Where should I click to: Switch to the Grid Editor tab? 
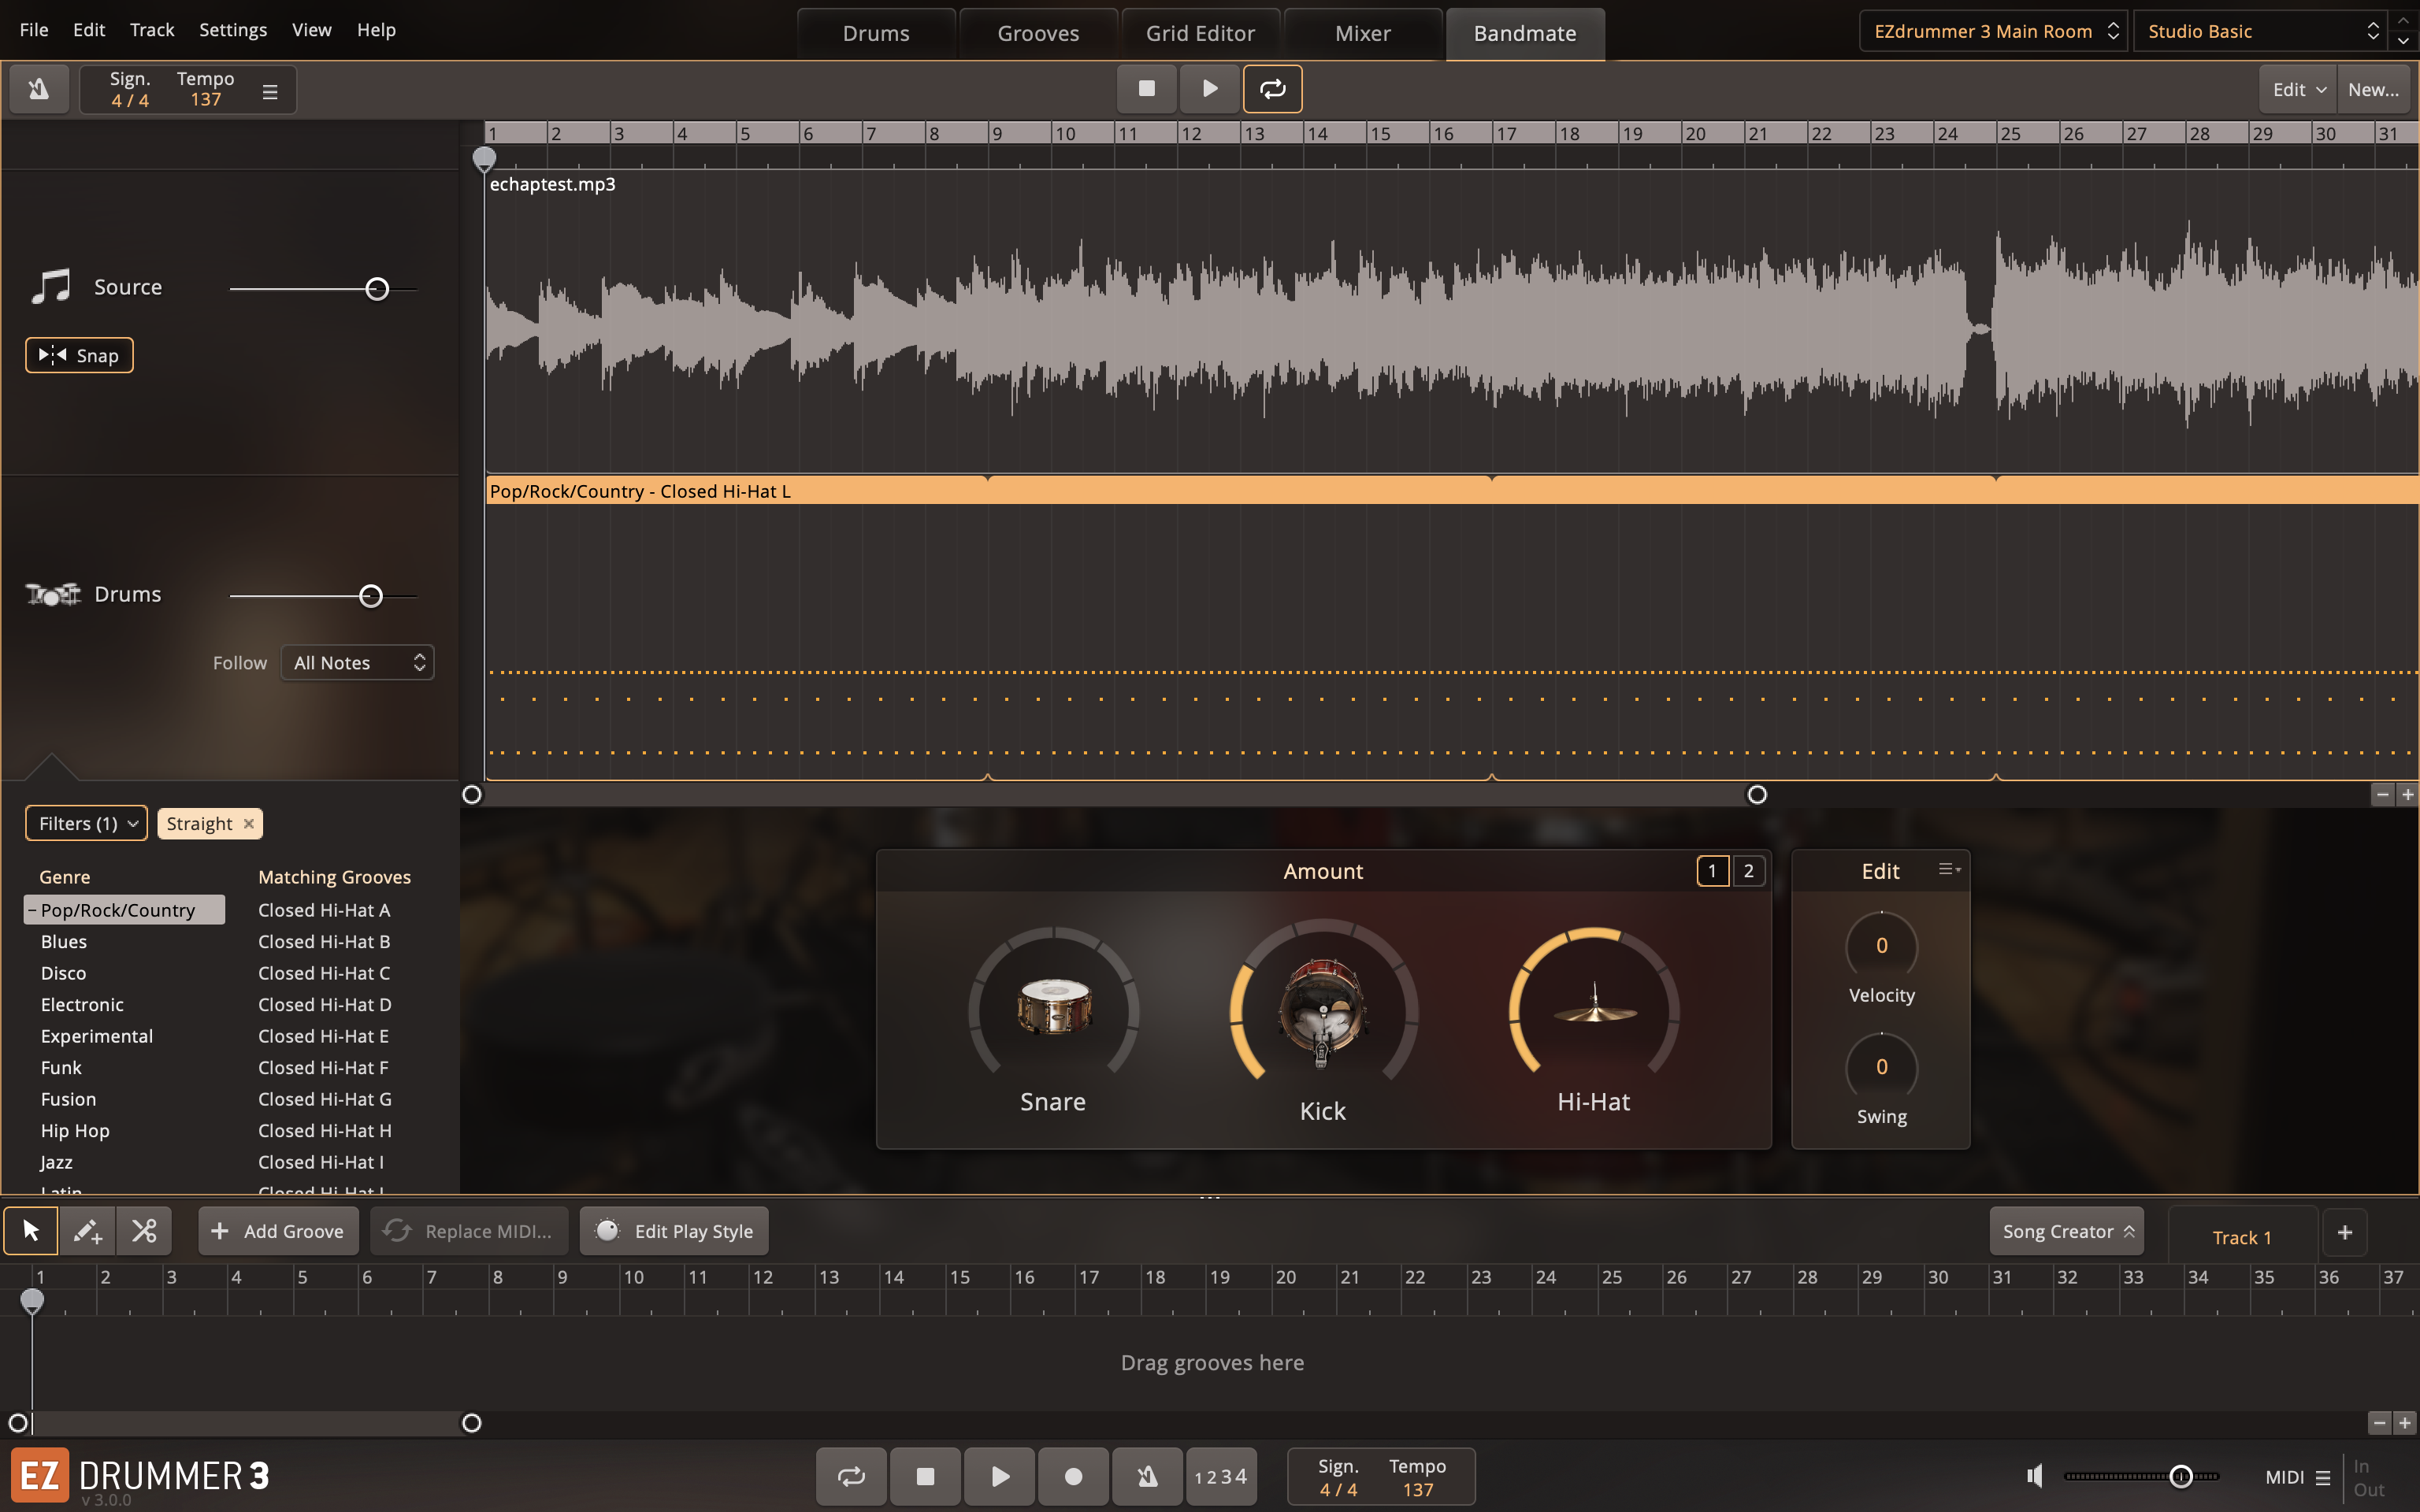coord(1200,33)
